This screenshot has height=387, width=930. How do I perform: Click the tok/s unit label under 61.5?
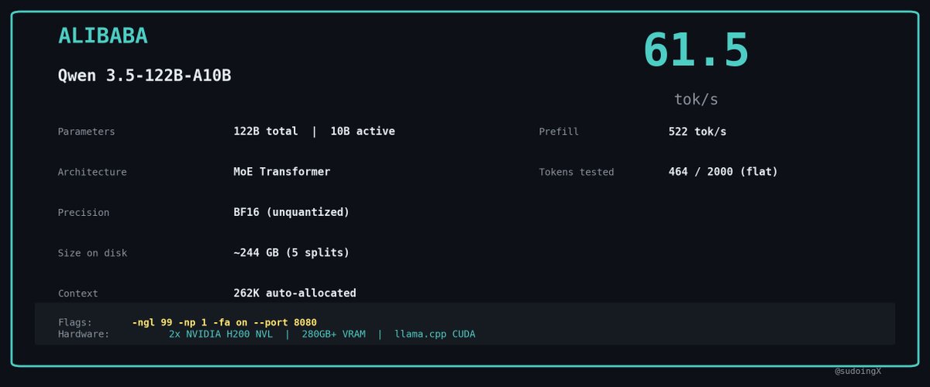pyautogui.click(x=696, y=100)
